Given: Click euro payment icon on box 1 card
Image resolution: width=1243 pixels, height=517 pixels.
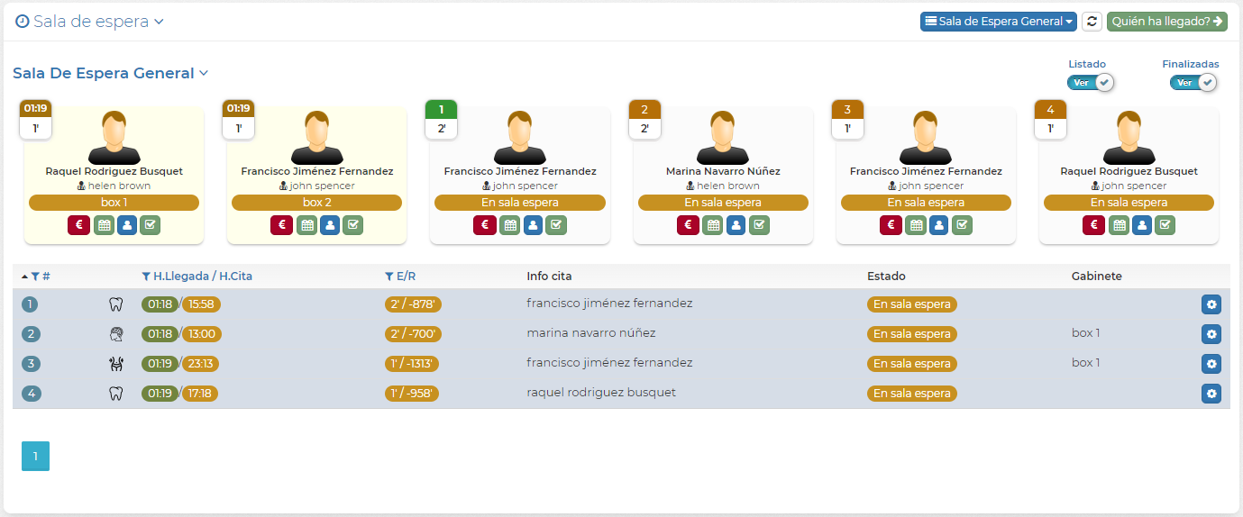Looking at the screenshot, I should point(78,225).
